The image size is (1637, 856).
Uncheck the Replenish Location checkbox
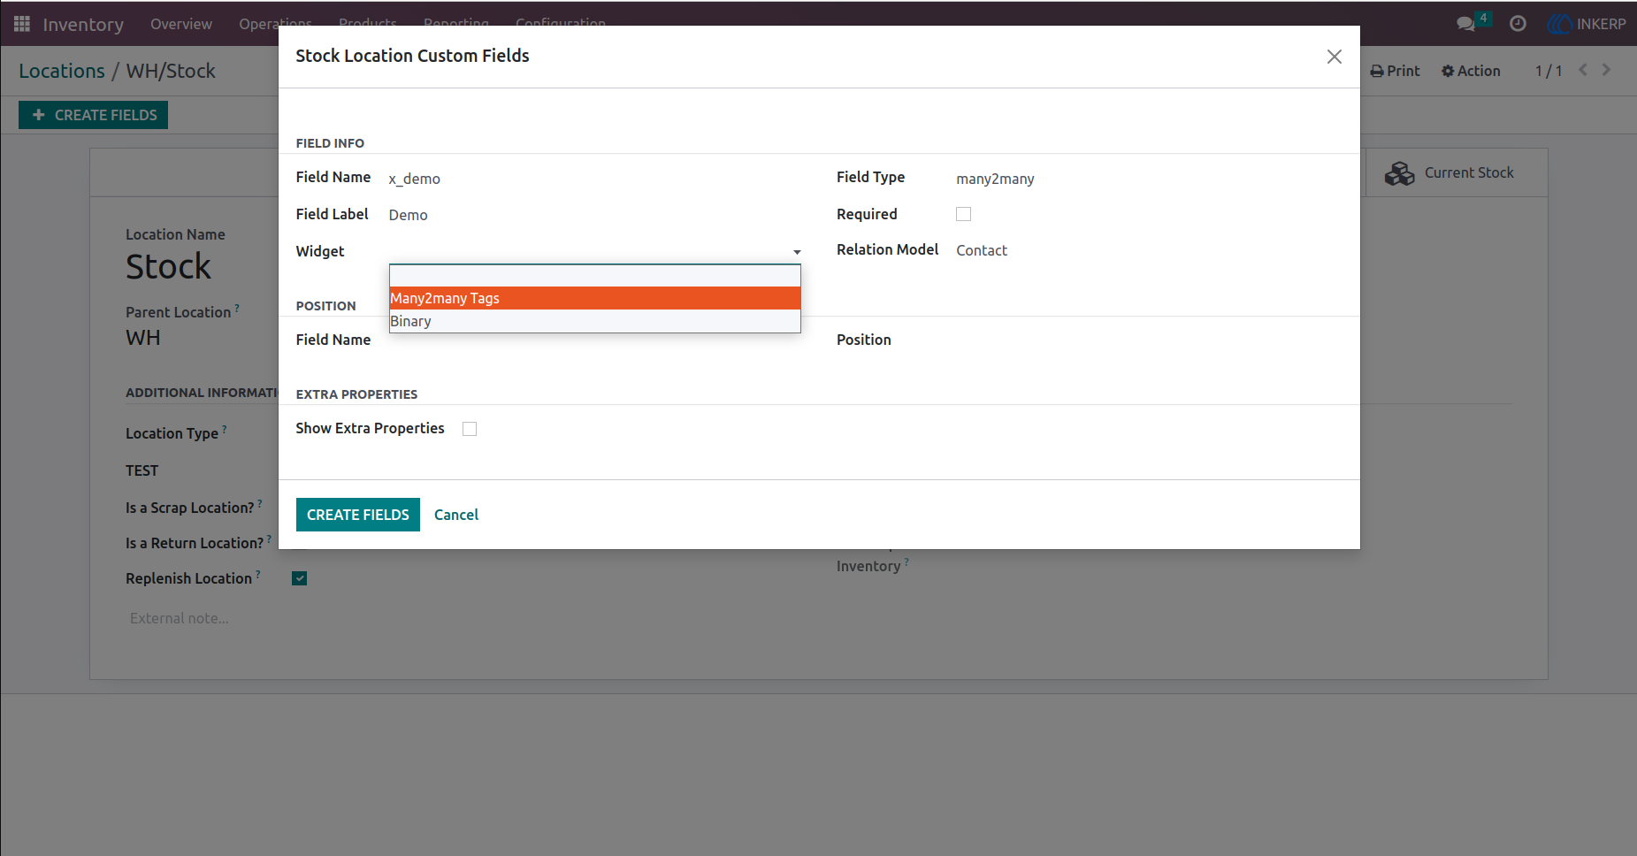click(x=300, y=578)
